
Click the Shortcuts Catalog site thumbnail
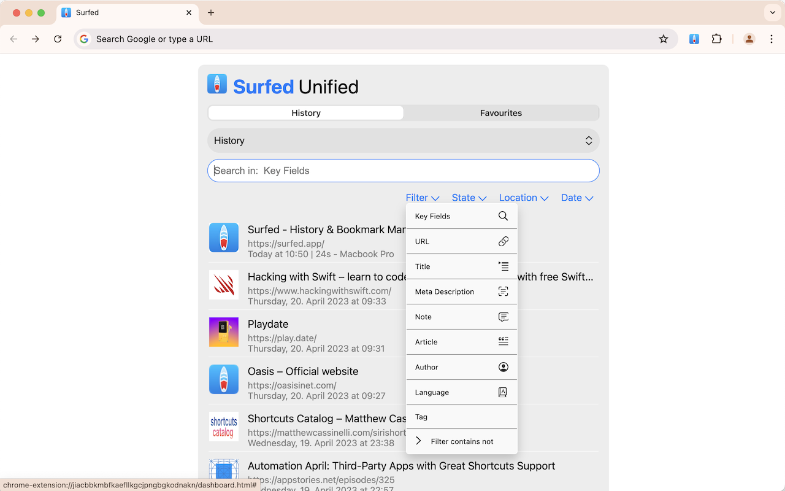click(224, 427)
